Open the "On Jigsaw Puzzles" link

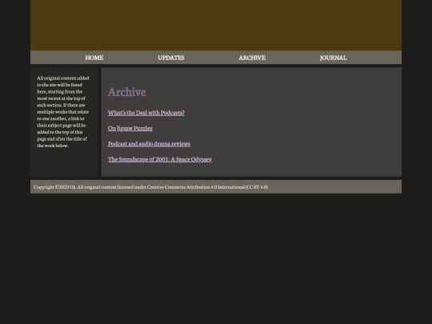point(130,128)
